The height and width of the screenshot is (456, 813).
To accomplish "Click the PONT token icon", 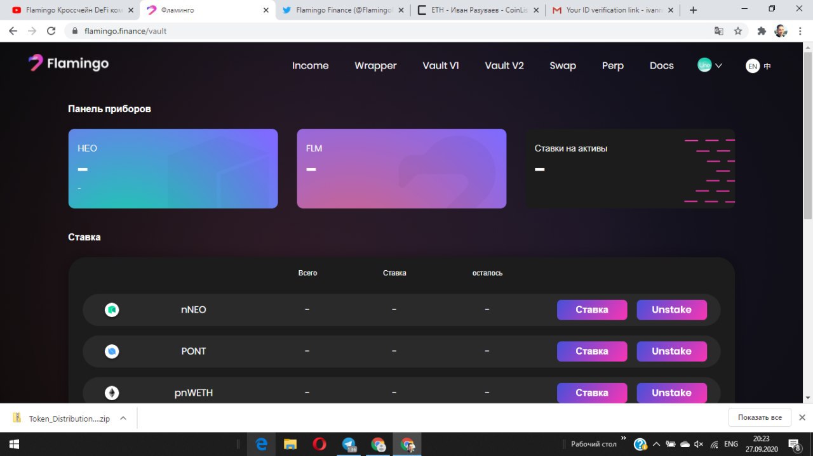I will coord(112,351).
